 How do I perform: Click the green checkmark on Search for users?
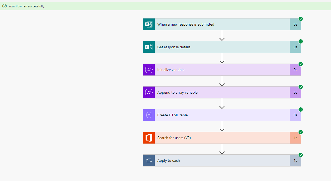300,132
